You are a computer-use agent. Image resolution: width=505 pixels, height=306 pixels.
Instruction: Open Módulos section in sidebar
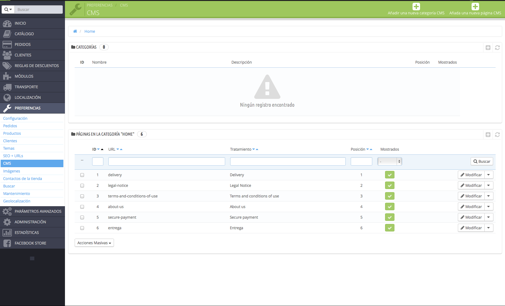pyautogui.click(x=32, y=76)
